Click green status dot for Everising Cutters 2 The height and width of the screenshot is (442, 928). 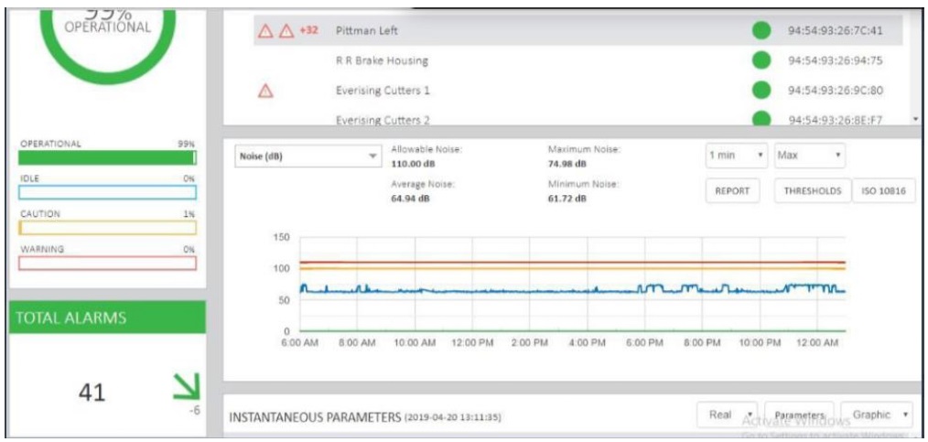761,119
